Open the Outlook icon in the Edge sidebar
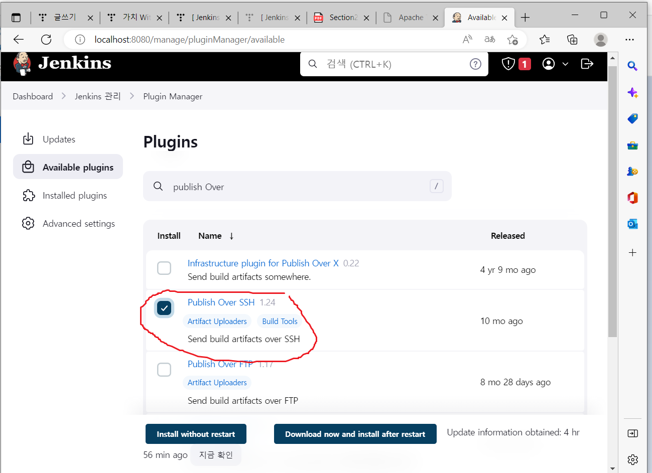 click(632, 224)
